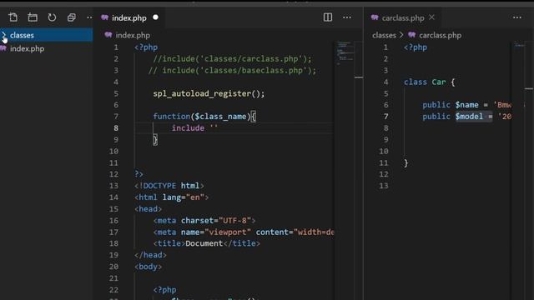Click the PHP file icon on carclass.php tab
534x300 pixels.
[375, 17]
